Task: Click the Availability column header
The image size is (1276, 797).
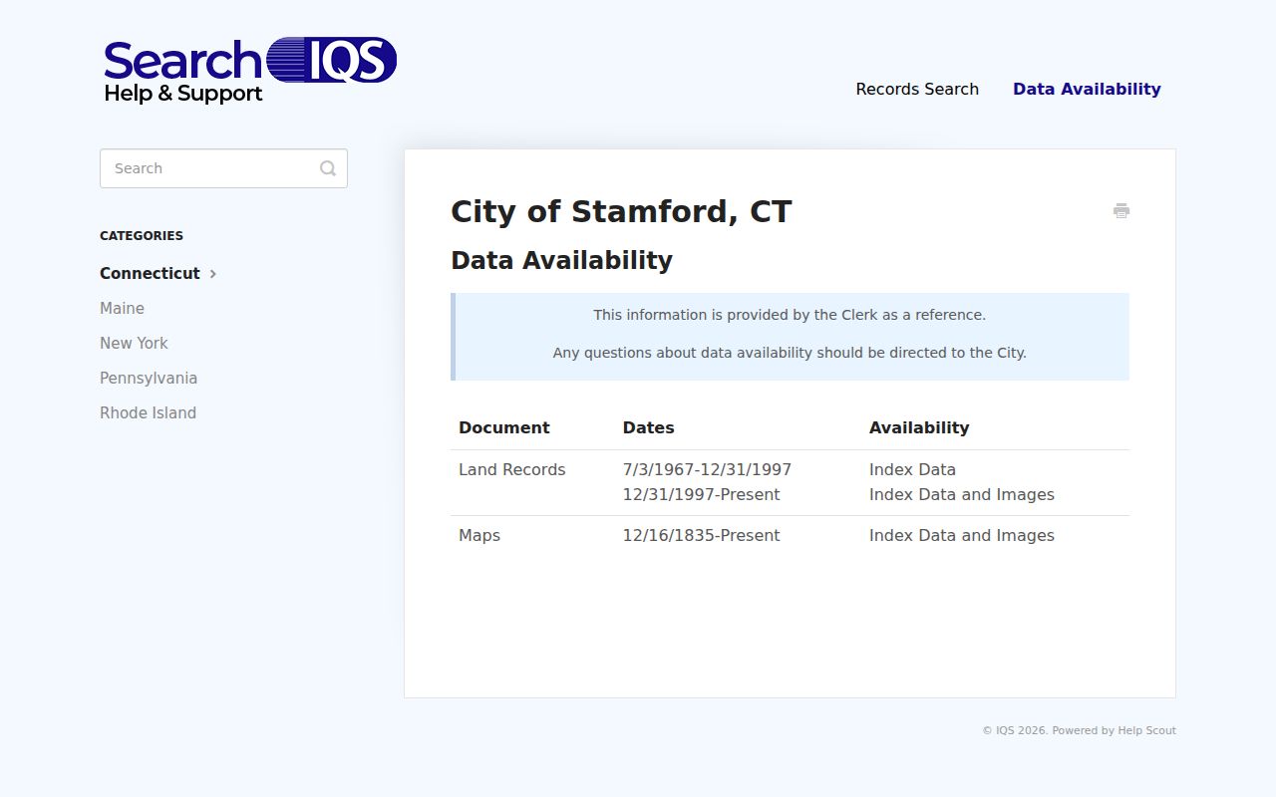Action: [918, 427]
